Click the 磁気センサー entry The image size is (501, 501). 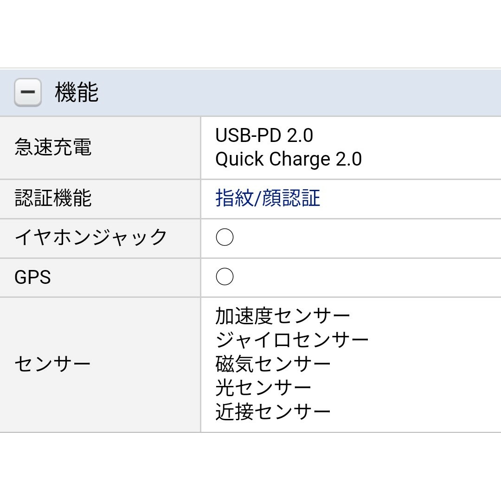click(273, 364)
